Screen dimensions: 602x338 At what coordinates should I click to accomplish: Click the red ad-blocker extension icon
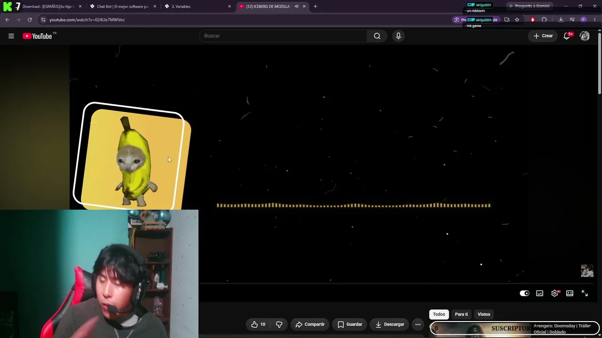tap(532, 20)
